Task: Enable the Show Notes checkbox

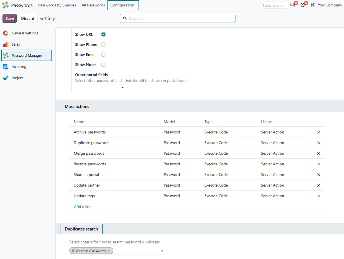Action: [x=104, y=65]
